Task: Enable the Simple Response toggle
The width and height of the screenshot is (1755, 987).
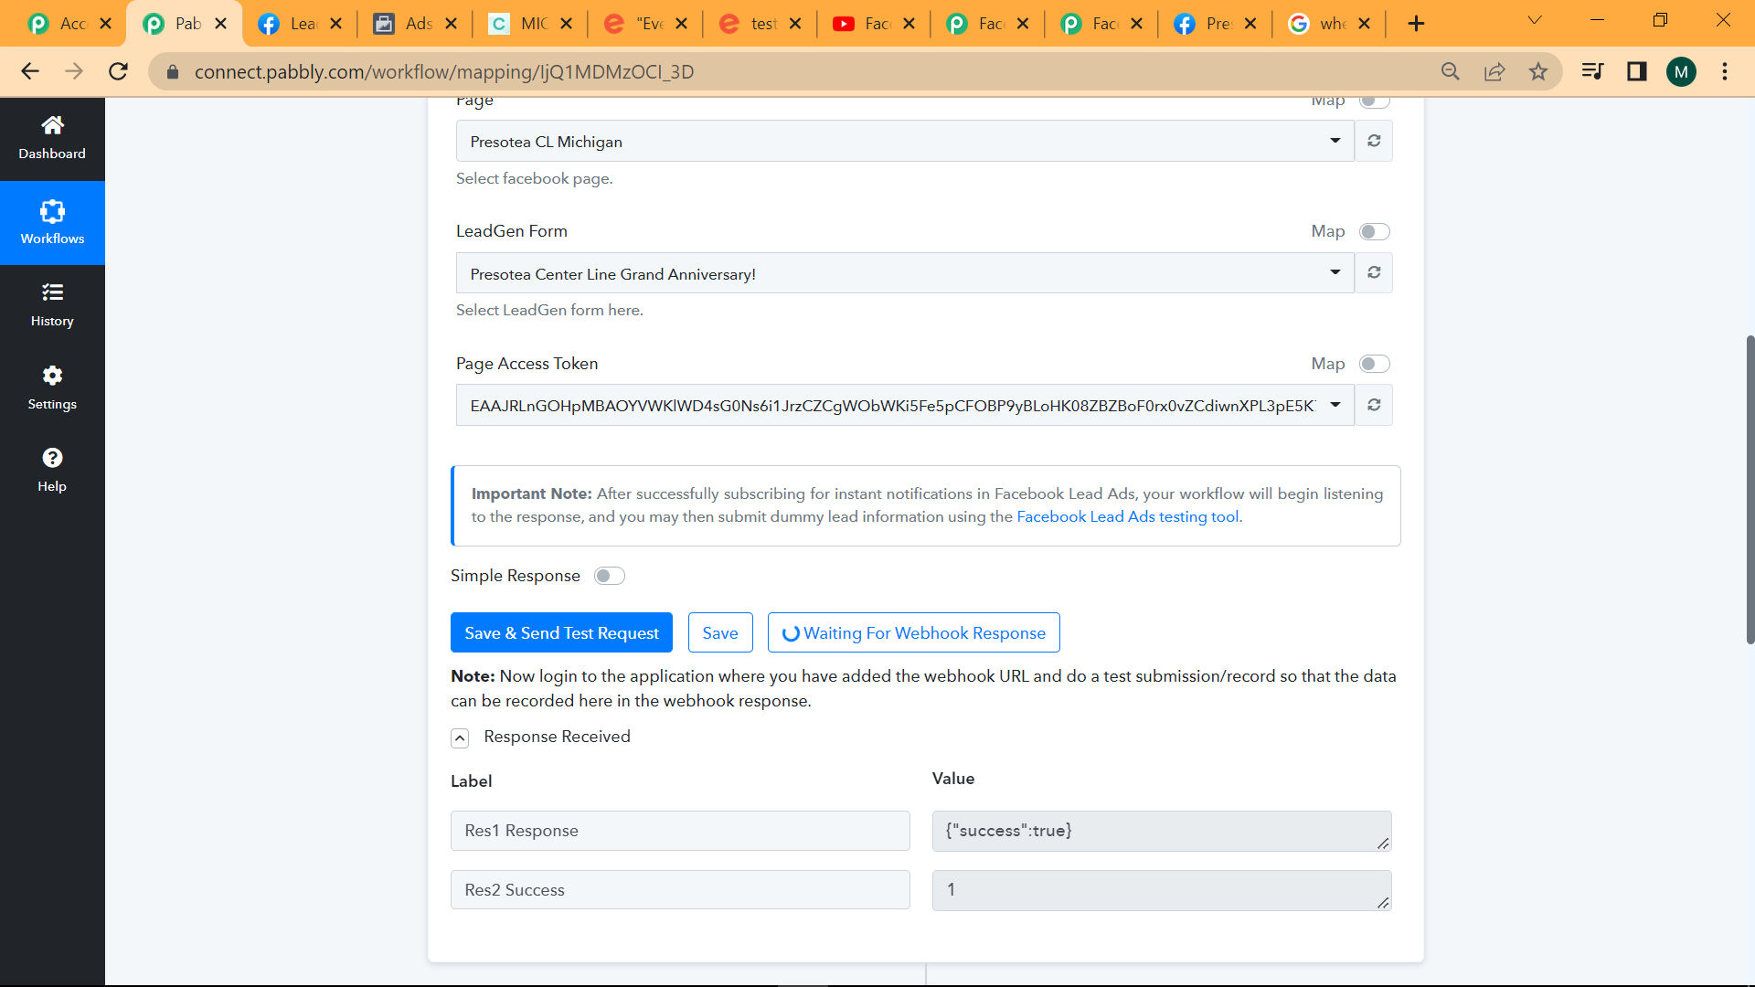Action: point(610,576)
